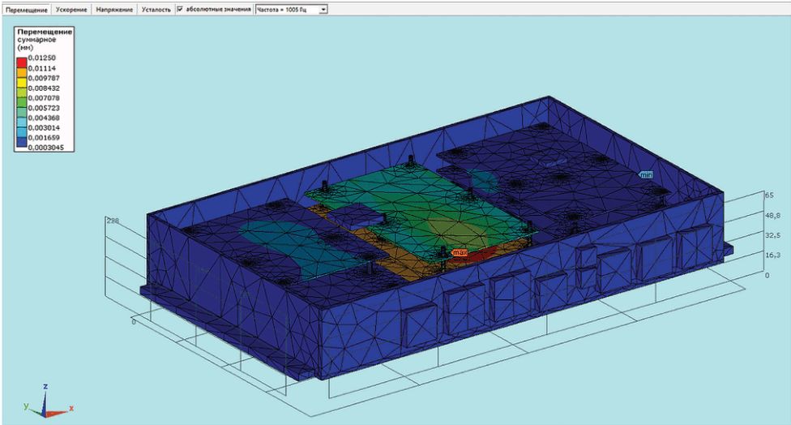This screenshot has width=791, height=425.
Task: Click the max displacement marker label
Action: (459, 252)
